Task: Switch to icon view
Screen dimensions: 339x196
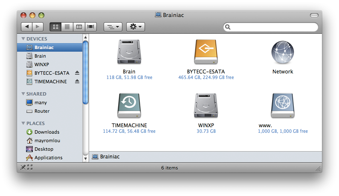Action: [55, 27]
